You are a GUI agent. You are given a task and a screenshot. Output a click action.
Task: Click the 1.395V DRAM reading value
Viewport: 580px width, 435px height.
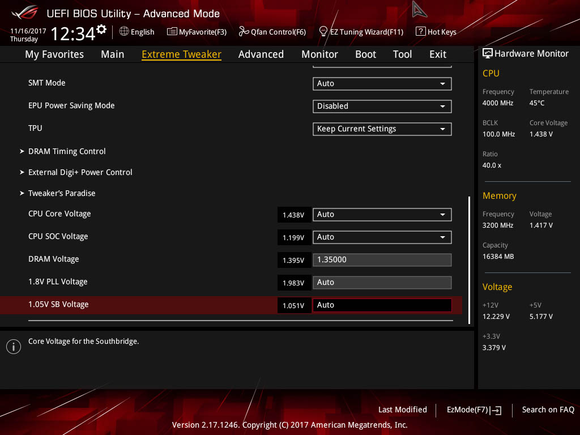coord(294,261)
